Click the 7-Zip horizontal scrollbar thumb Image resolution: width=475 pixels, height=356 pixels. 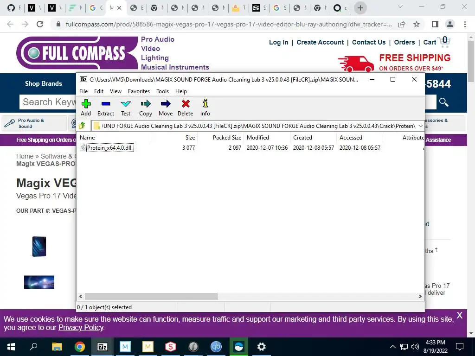coord(151,296)
